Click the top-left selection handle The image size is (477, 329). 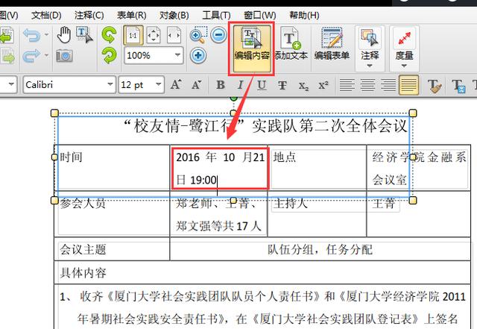54,113
